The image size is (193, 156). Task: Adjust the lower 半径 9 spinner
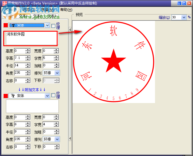point(28,132)
